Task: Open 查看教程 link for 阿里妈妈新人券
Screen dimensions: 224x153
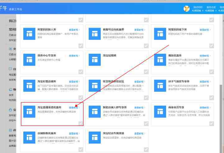Action: pyautogui.click(x=74, y=30)
